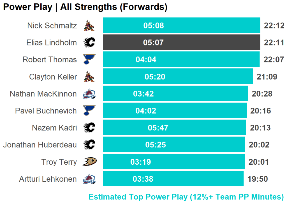
Task: Click the Ducks logo next to Troy Terry
Action: coord(89,162)
